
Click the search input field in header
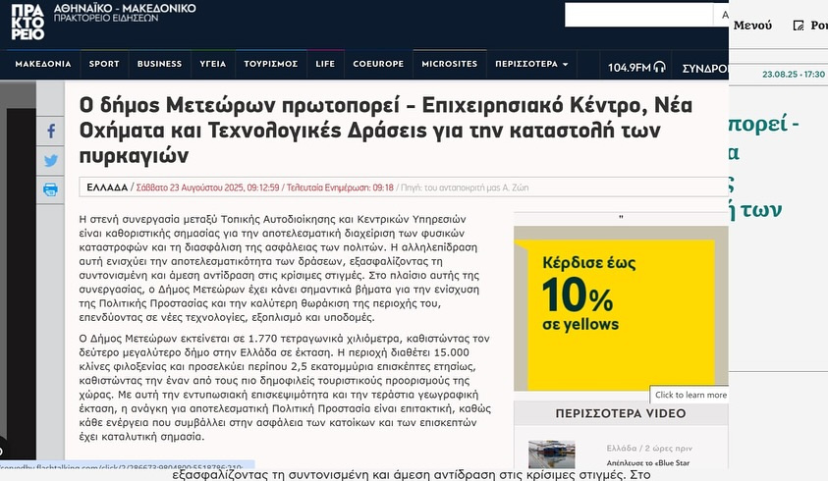(637, 16)
